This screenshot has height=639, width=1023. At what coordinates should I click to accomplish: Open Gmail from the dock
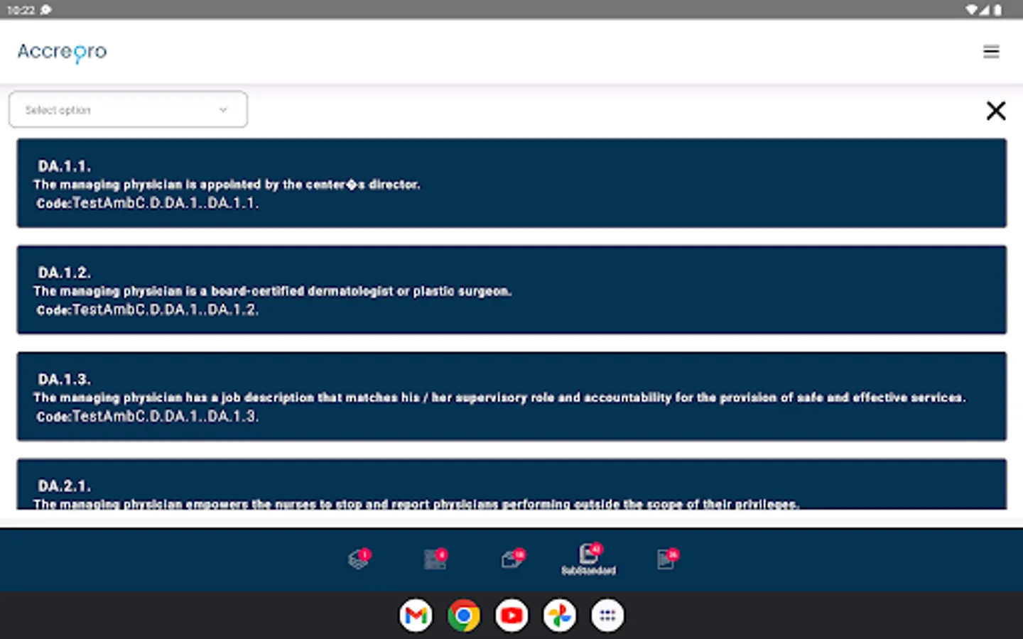[416, 616]
